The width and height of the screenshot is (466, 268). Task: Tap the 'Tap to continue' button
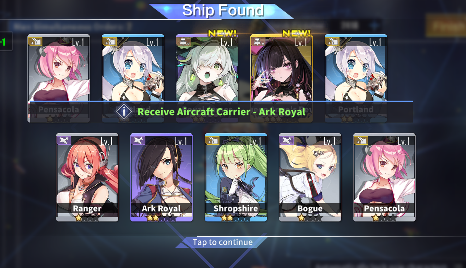click(222, 242)
